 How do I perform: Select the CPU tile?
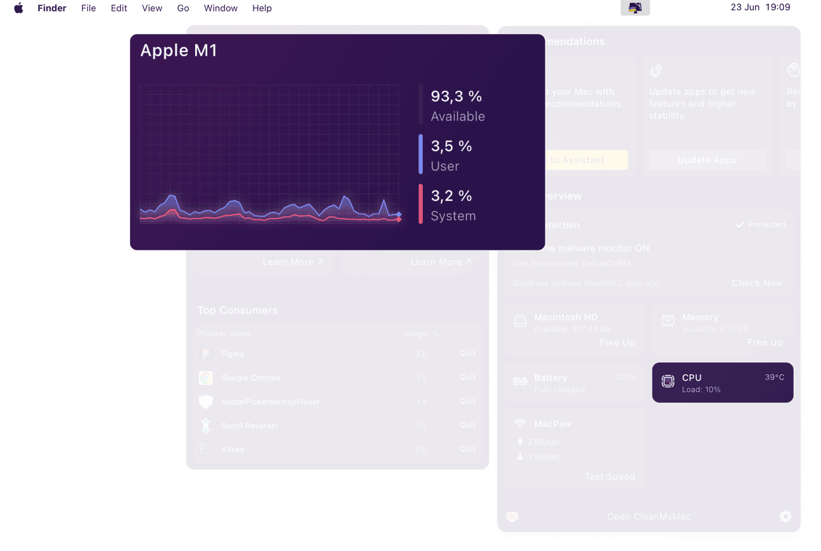coord(722,383)
